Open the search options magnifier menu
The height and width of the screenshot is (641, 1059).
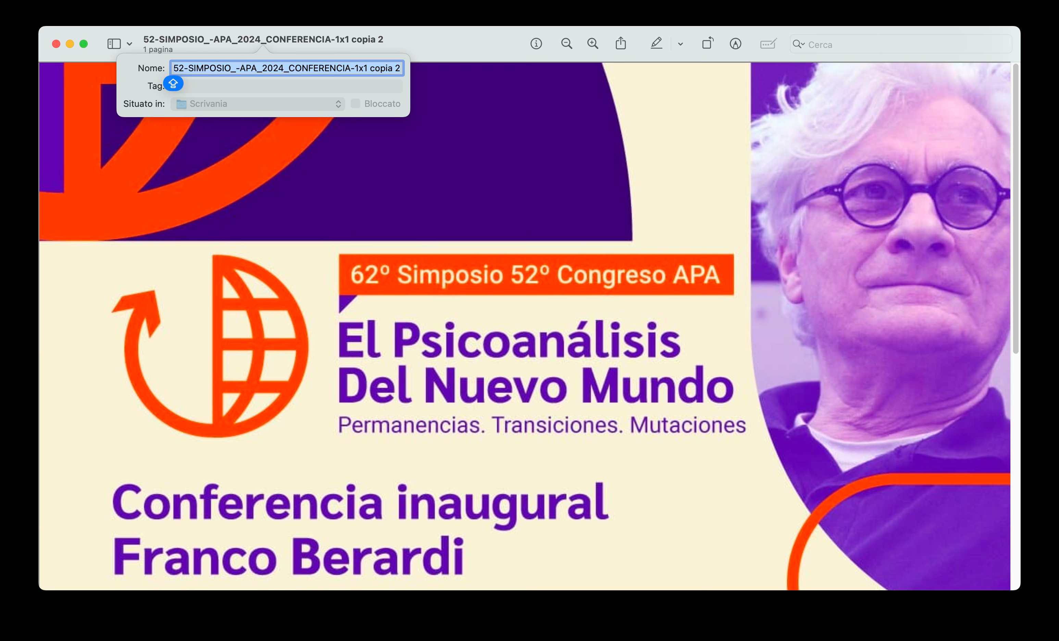(799, 44)
